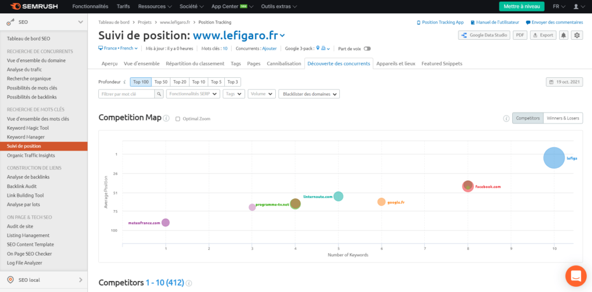Select Top 100 depth option
The image size is (592, 292).
click(141, 82)
